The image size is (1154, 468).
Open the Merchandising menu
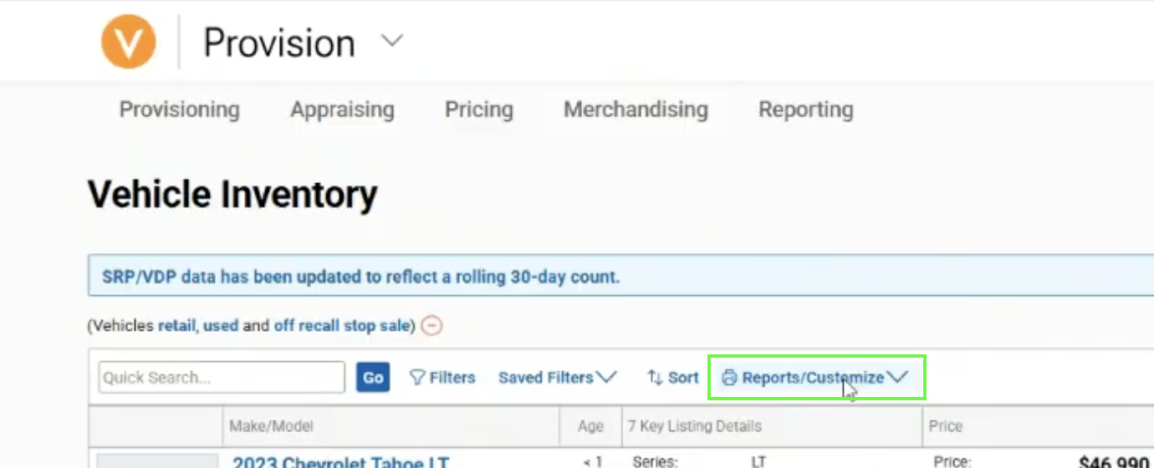point(636,109)
